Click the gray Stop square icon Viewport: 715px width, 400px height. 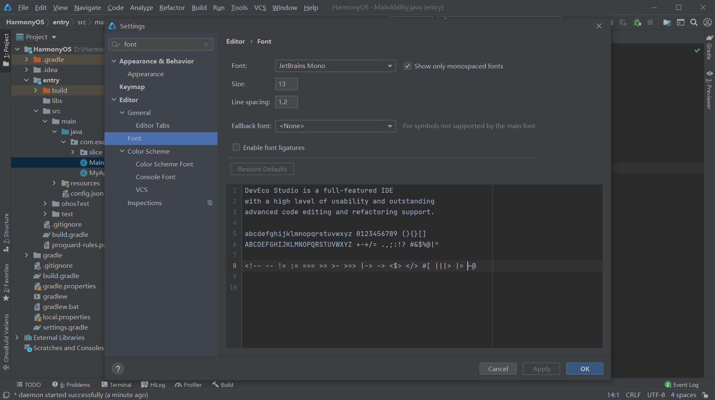(x=650, y=23)
